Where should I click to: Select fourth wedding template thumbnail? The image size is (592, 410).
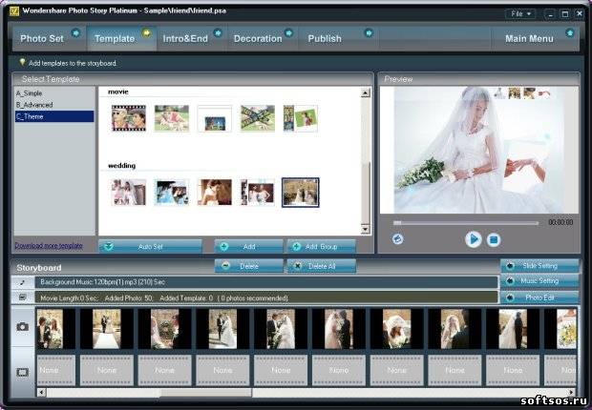click(x=258, y=193)
